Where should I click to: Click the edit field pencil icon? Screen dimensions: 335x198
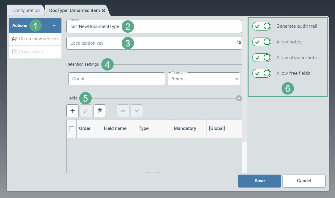click(86, 111)
